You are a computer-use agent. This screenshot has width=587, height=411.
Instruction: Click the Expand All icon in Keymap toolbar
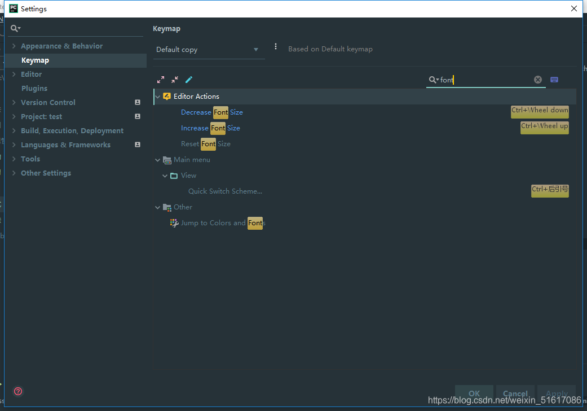pos(161,80)
